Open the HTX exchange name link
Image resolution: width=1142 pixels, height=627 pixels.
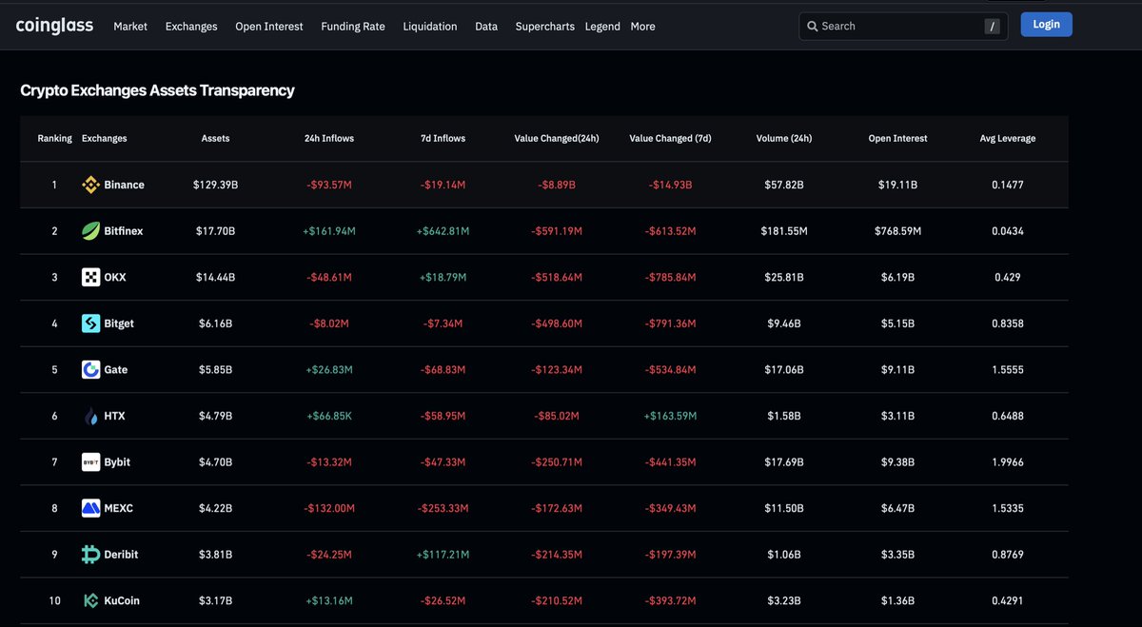(x=115, y=416)
